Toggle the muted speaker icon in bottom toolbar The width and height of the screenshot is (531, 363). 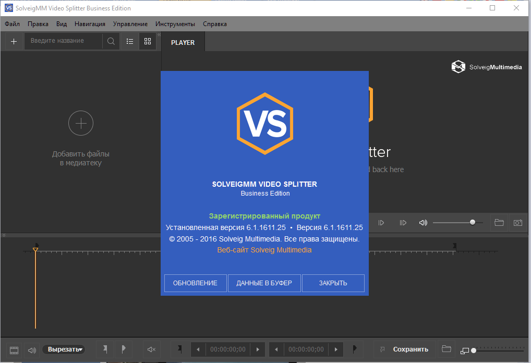click(151, 349)
